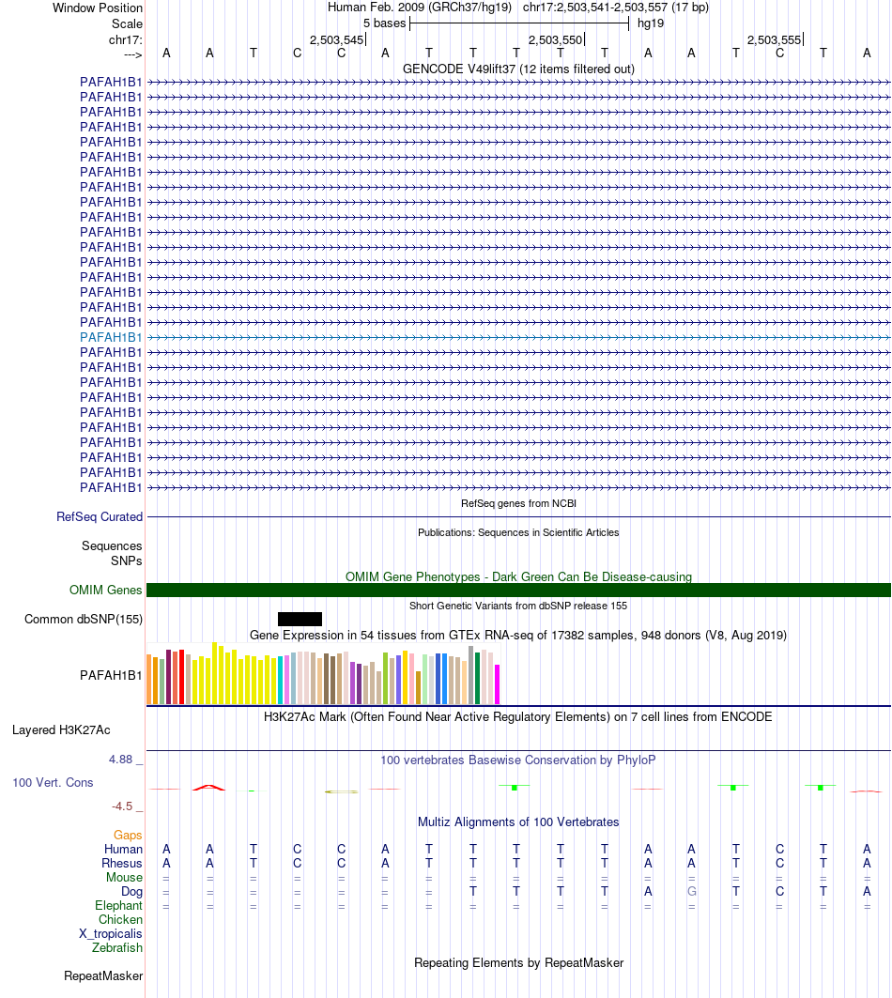Click the 'chr17:2,503,541-2,503,557 (17 bp)' coordinates text

tap(616, 7)
